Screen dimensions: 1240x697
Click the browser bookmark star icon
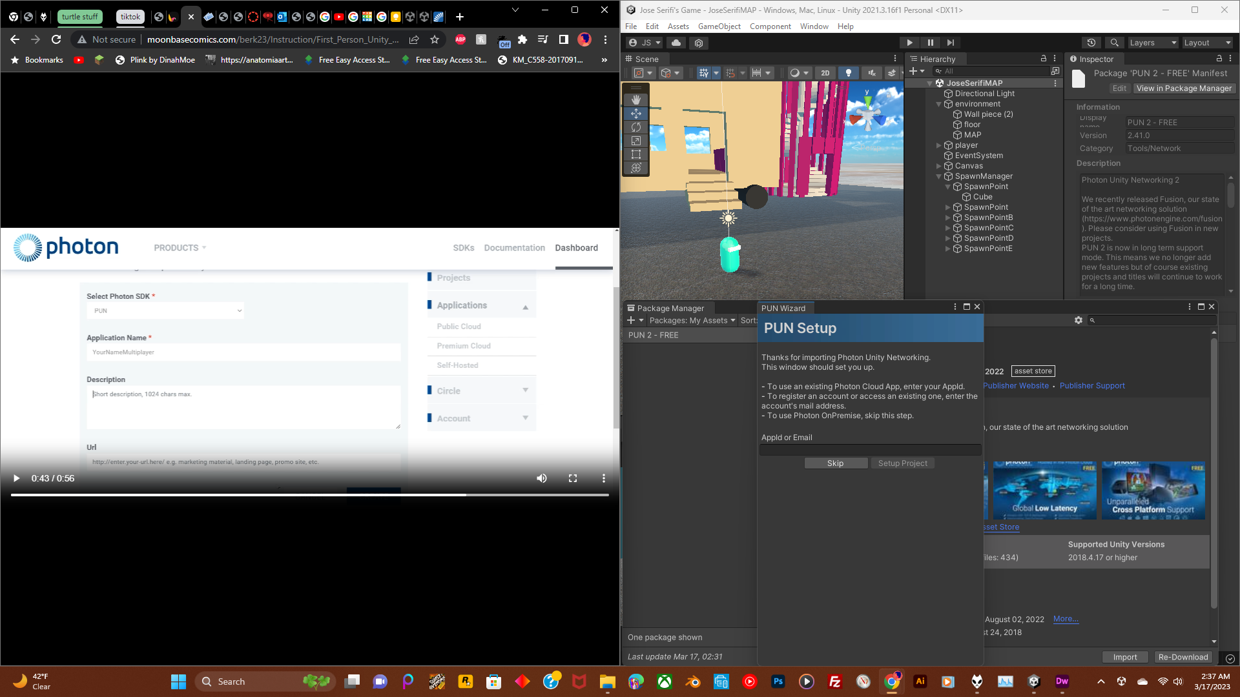click(x=435, y=39)
